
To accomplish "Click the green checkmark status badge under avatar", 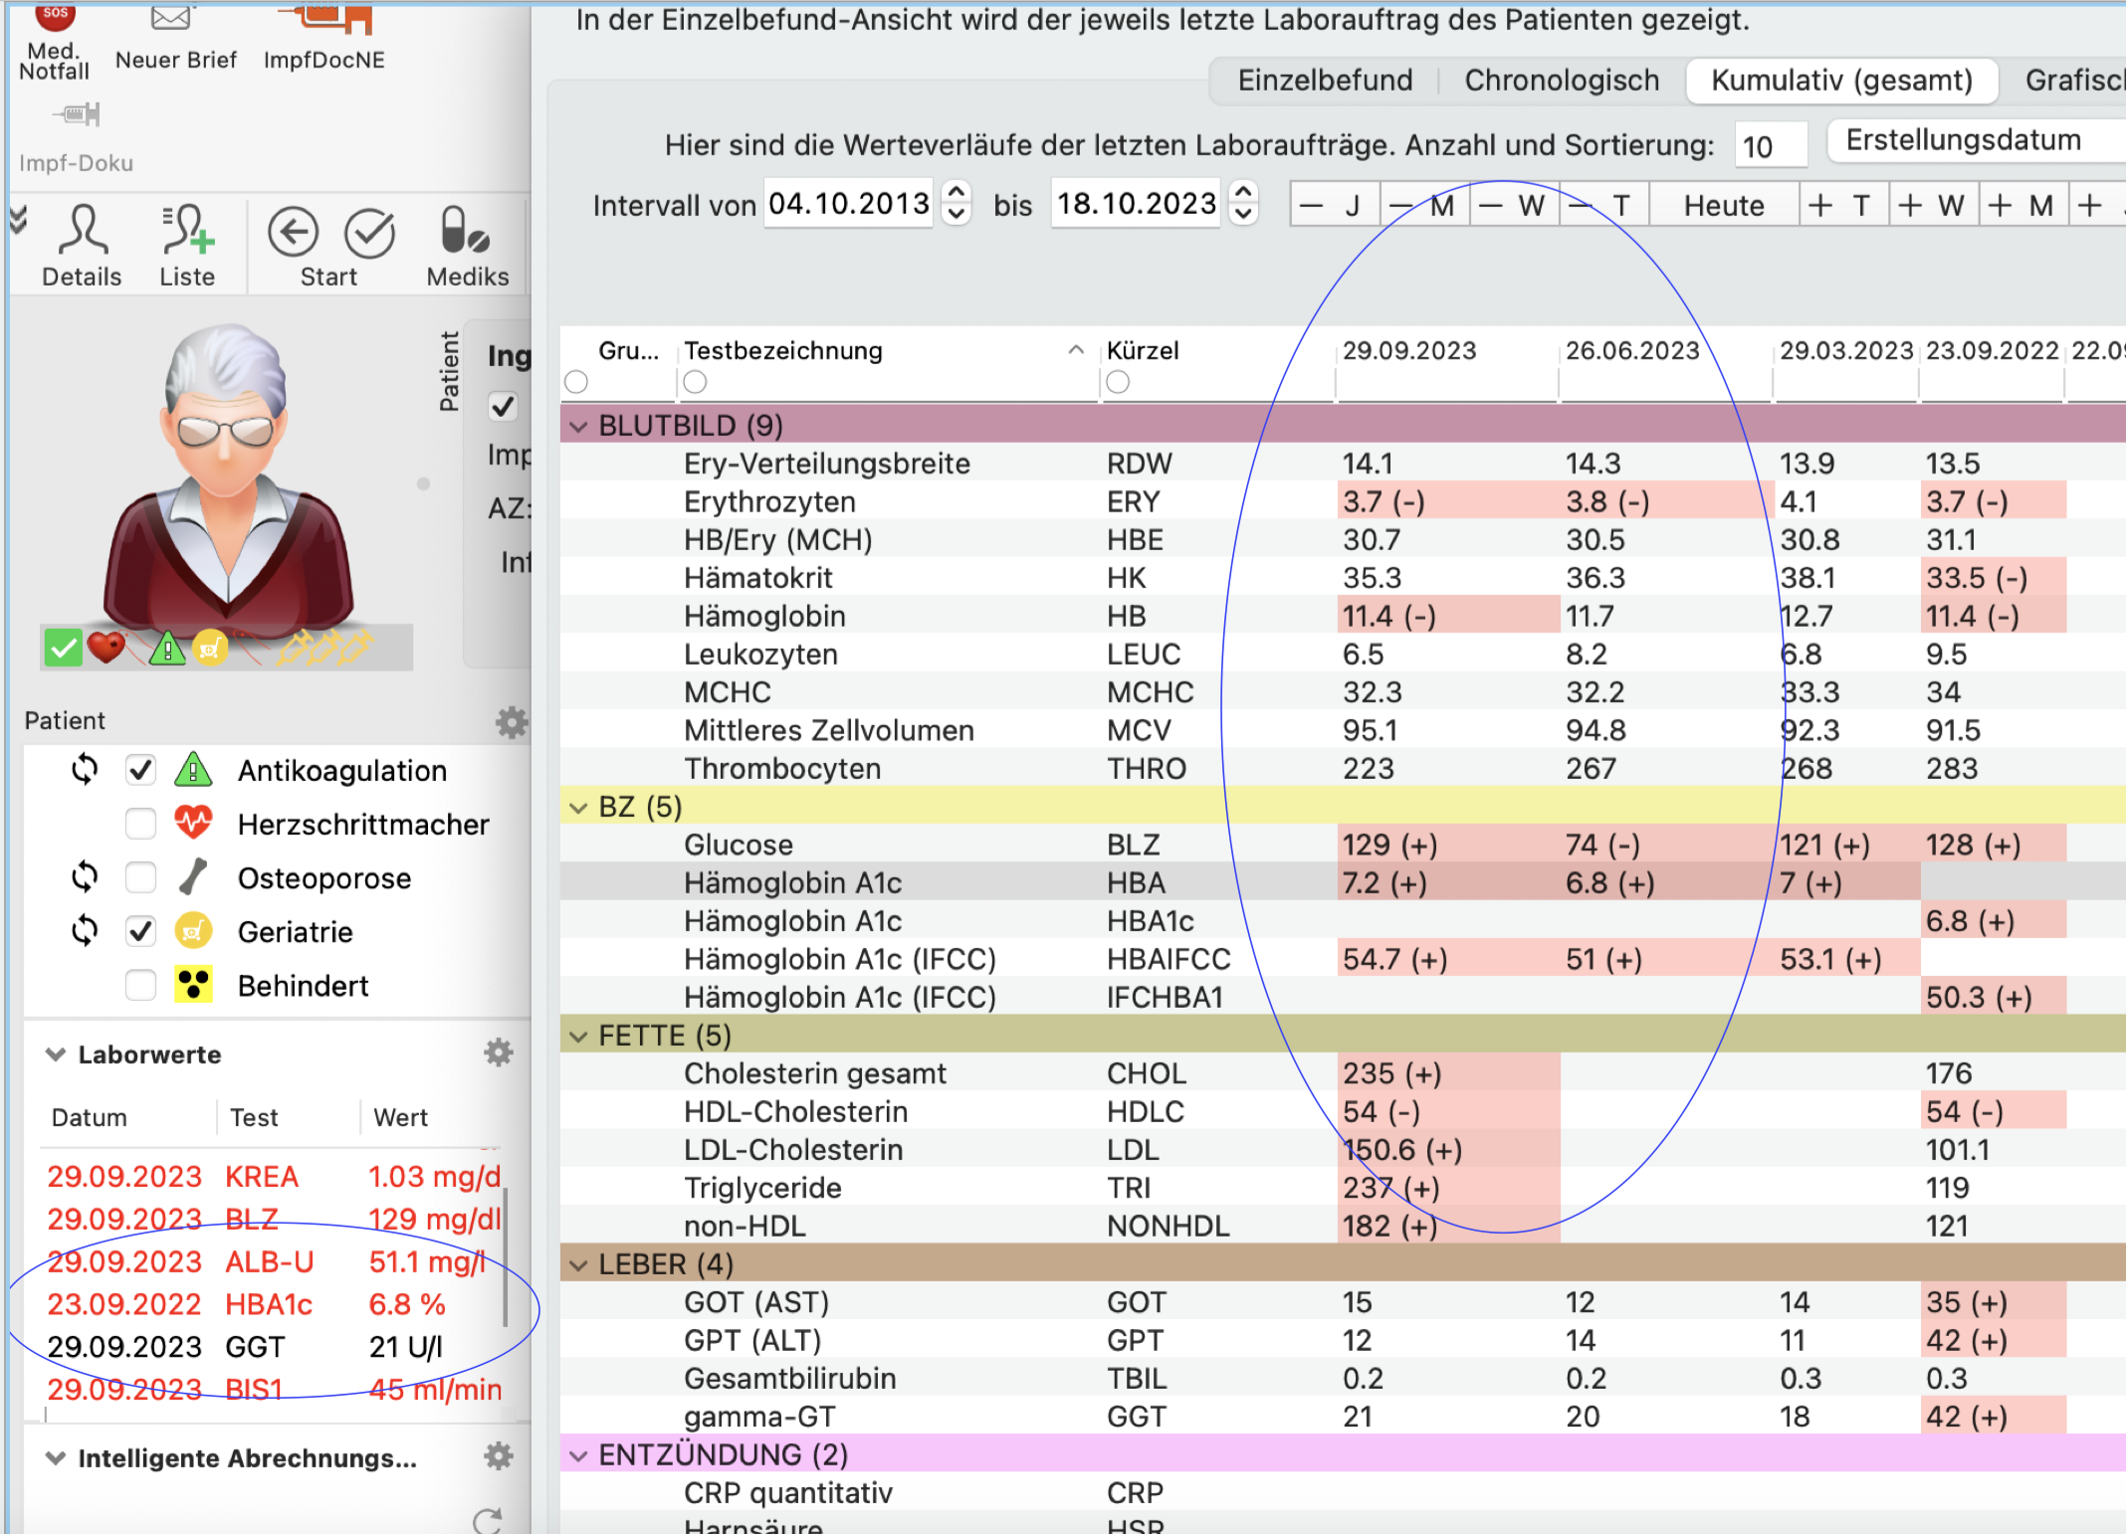I will (x=63, y=649).
